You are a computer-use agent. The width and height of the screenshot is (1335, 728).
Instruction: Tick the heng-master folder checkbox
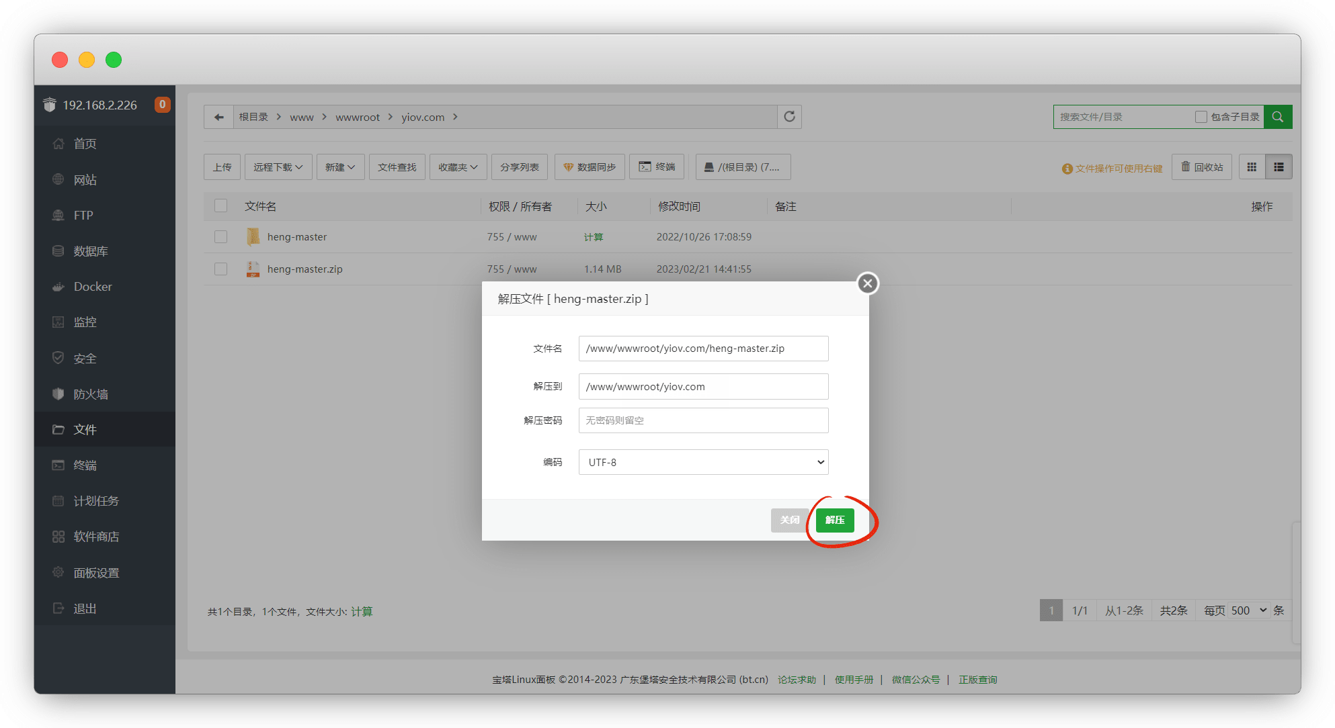220,237
